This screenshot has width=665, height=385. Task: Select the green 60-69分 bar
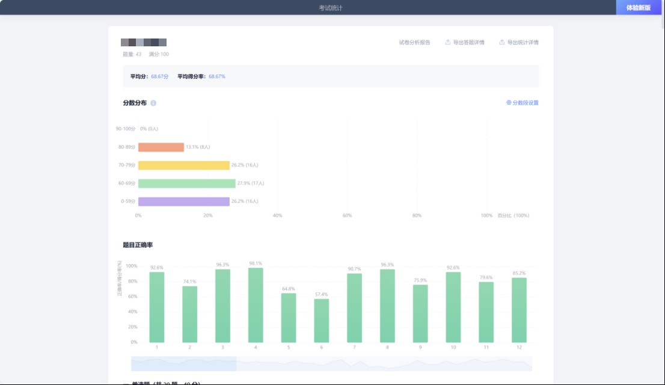(186, 183)
